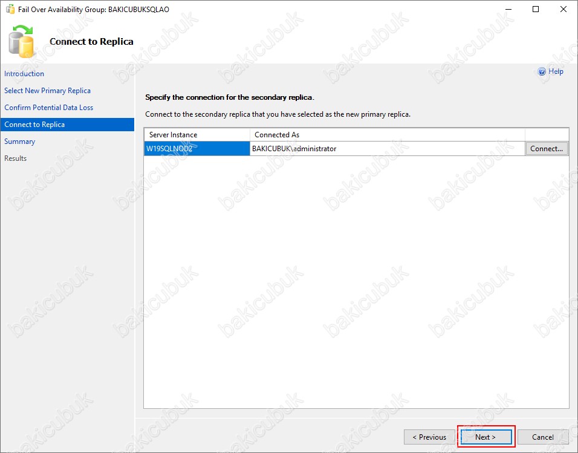Image resolution: width=578 pixels, height=453 pixels.
Task: Go to the Introduction step
Action: 24,73
